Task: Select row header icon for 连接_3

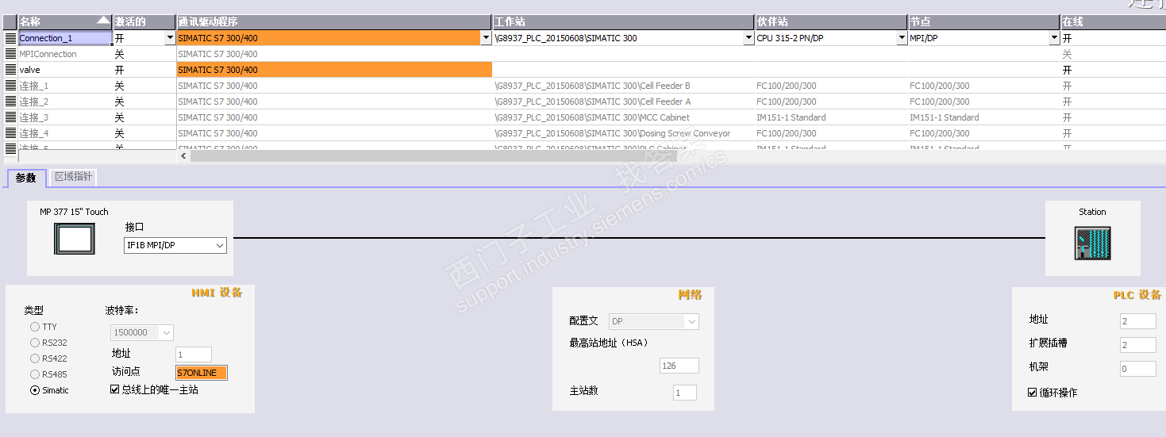Action: 10,117
